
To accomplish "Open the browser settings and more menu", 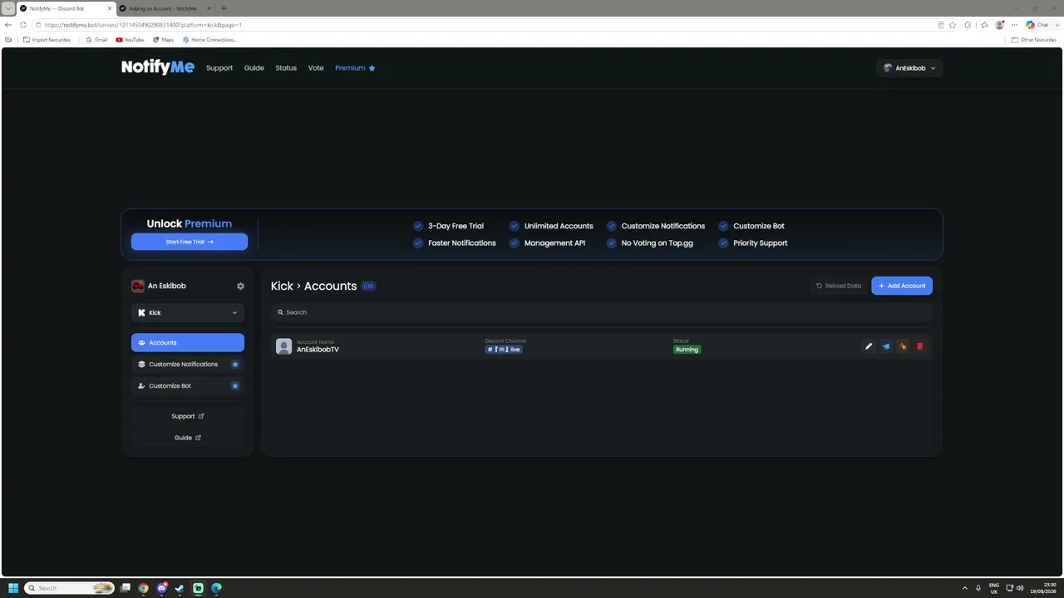I will [x=1014, y=25].
